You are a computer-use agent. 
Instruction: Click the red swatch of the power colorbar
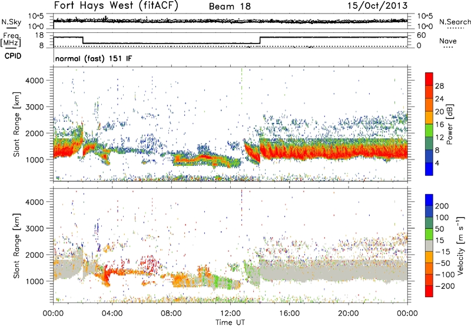pyautogui.click(x=429, y=79)
